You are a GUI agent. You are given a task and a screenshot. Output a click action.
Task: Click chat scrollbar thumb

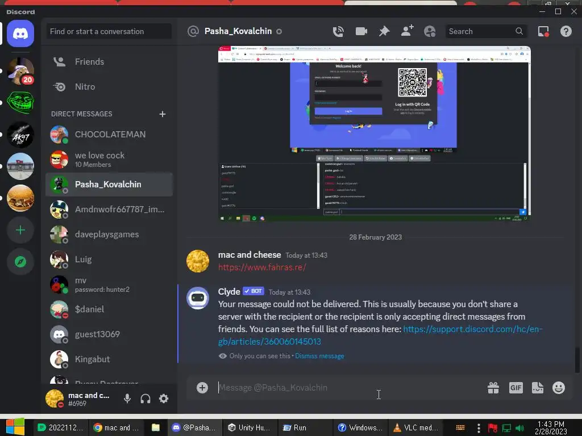pyautogui.click(x=577, y=360)
